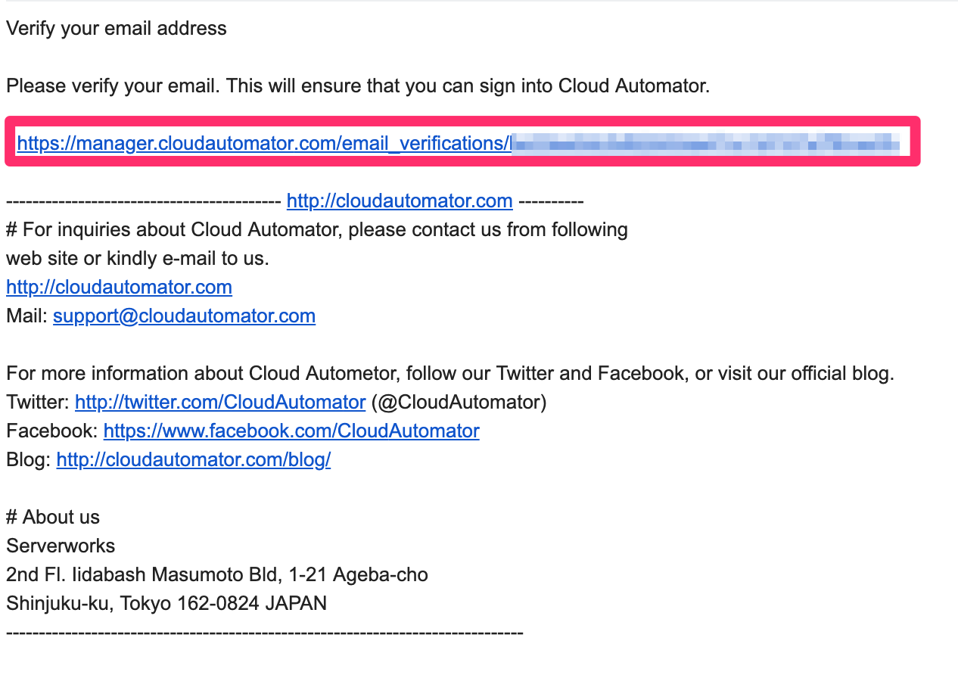958x675 pixels.
Task: Click the blurred token part of the verification URL
Action: [705, 142]
